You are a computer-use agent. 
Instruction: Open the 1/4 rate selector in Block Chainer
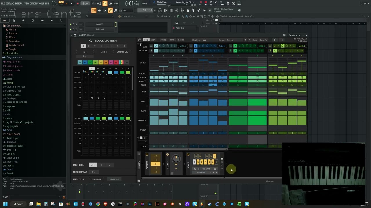85,52
